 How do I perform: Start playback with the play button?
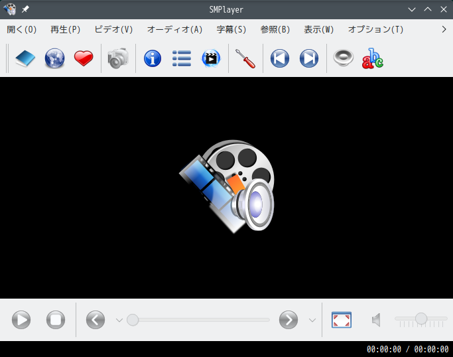21,320
